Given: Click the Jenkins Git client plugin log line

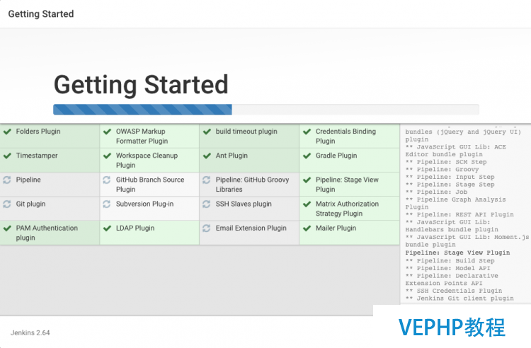Looking at the screenshot, I should [459, 298].
